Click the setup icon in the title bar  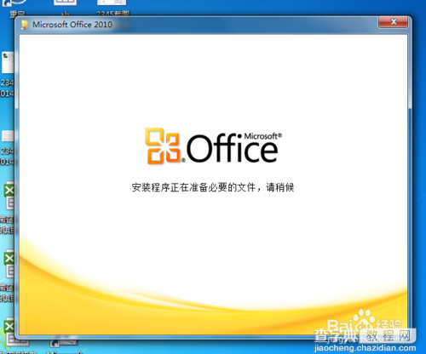pyautogui.click(x=25, y=25)
